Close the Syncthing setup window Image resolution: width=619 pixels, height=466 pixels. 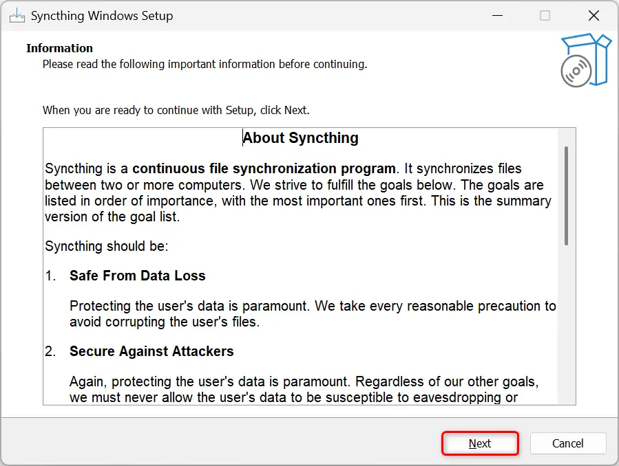coord(594,16)
